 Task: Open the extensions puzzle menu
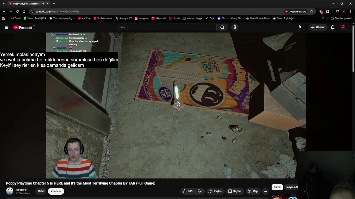328,12
